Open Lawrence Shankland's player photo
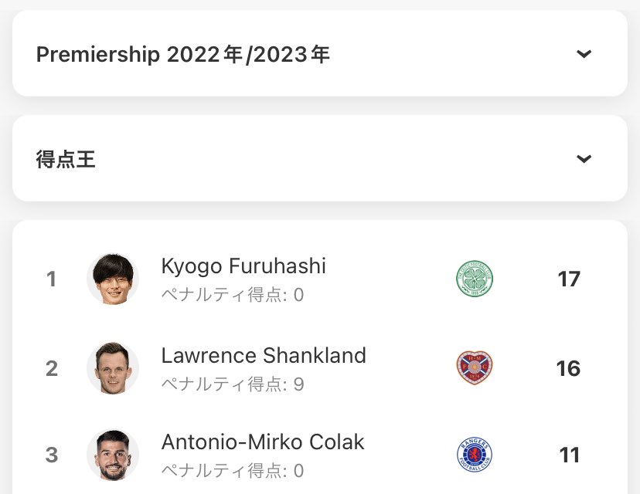 point(113,368)
